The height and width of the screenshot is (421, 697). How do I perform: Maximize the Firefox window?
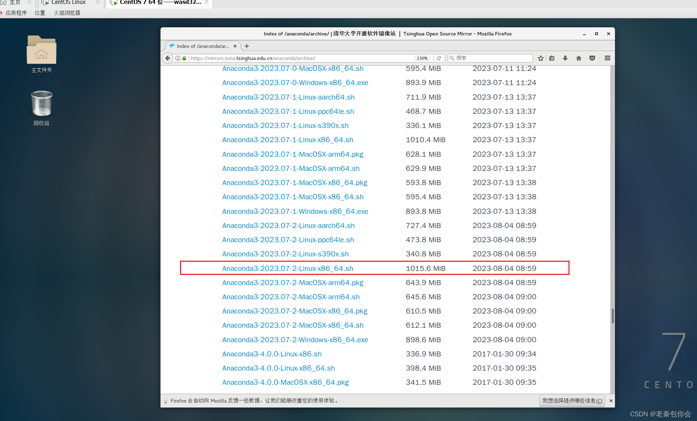click(597, 34)
